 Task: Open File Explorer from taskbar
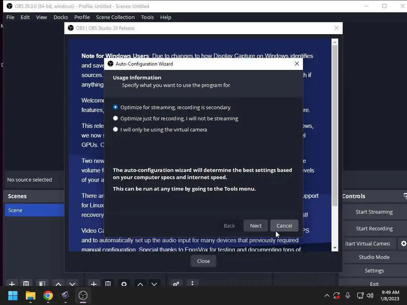point(30,295)
